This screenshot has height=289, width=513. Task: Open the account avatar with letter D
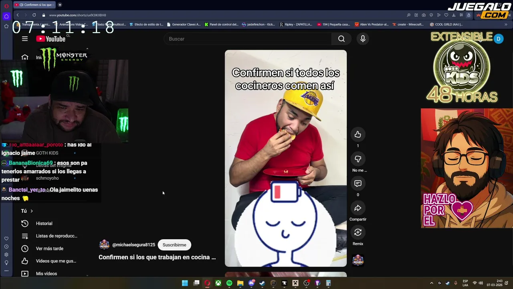(499, 39)
